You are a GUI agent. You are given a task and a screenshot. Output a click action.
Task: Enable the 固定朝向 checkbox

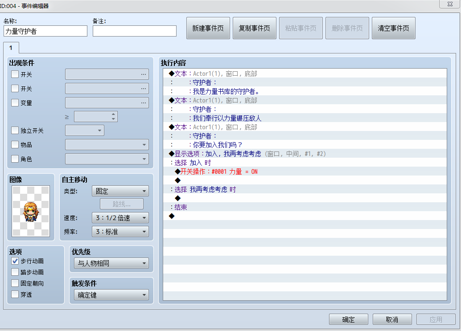15,283
